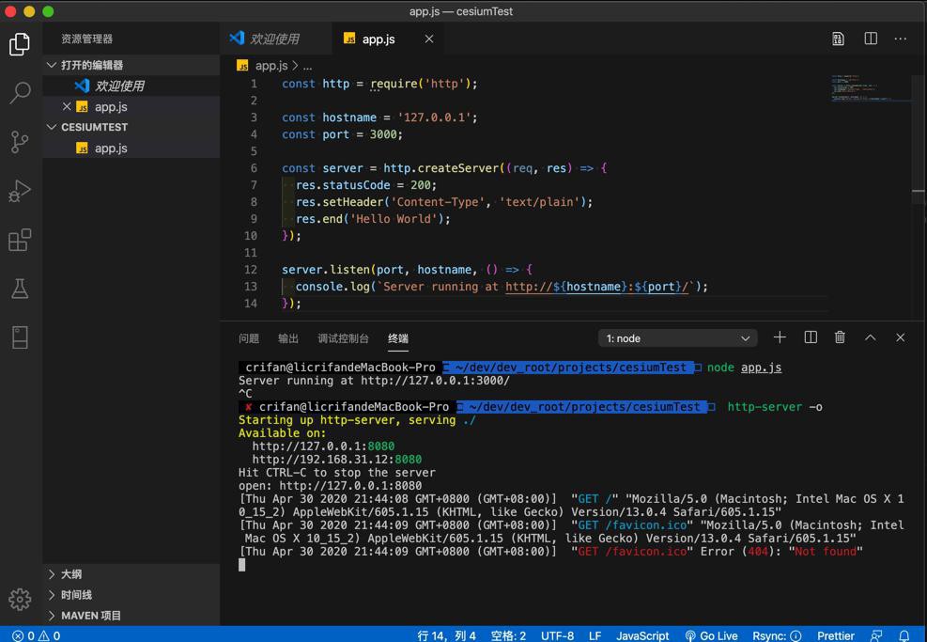Image resolution: width=927 pixels, height=642 pixels.
Task: Open the Source Control view
Action: click(x=20, y=142)
